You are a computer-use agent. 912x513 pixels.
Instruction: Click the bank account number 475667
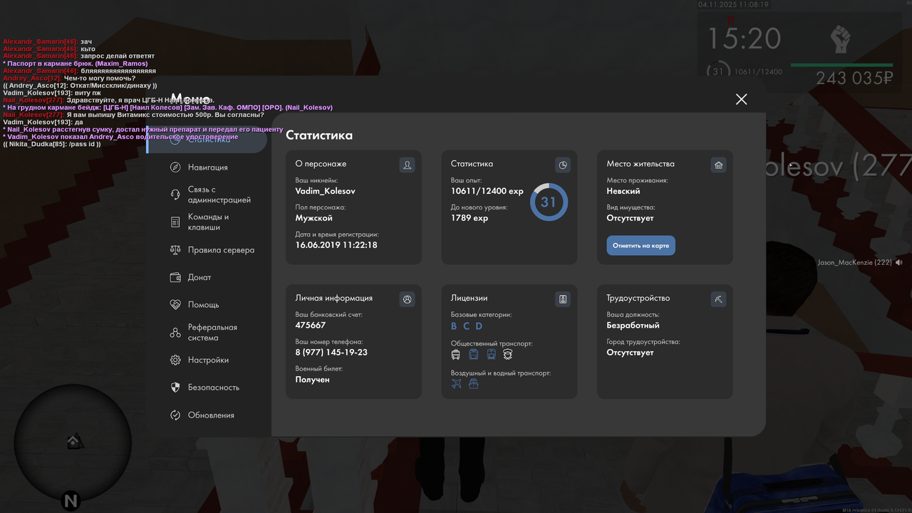[x=311, y=325]
